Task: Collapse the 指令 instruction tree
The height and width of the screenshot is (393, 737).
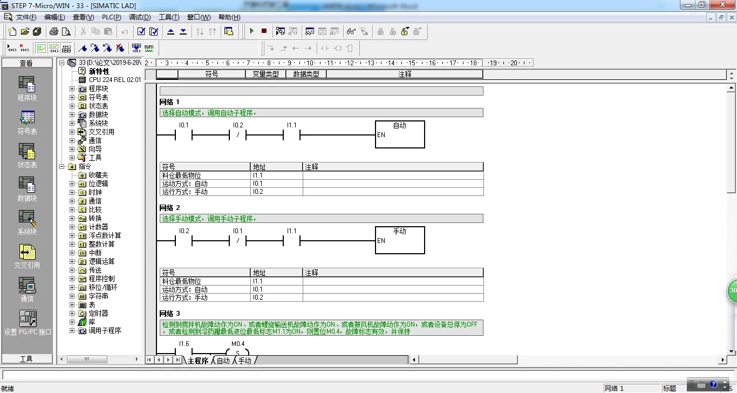Action: pyautogui.click(x=62, y=166)
